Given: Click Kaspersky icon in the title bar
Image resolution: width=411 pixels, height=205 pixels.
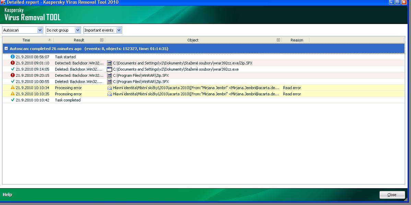Looking at the screenshot, I should [x=3, y=2].
